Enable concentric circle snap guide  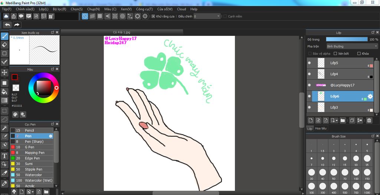[122, 16]
